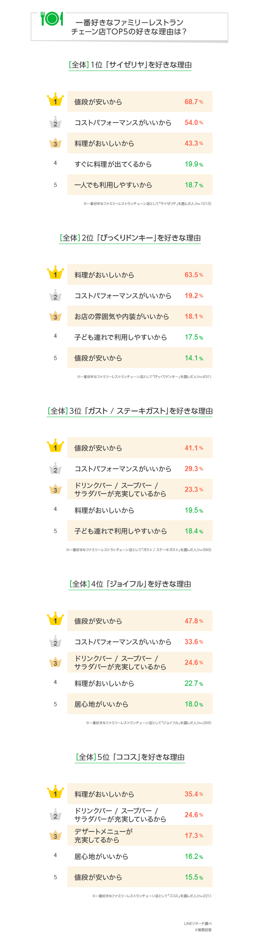Click the bronze rank 3 crown under びっくりドンキー

[x=55, y=316]
